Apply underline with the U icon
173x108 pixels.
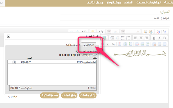pos(154,38)
